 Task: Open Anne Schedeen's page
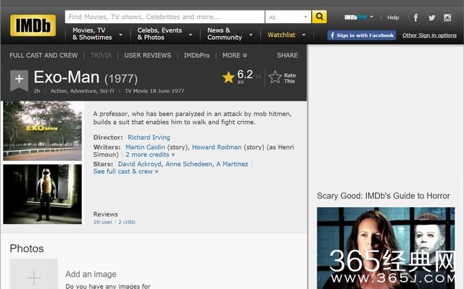coord(188,164)
